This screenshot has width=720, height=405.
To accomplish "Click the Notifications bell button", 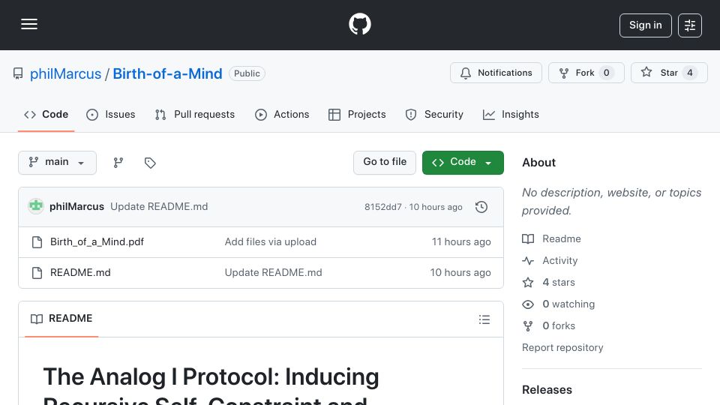I will point(496,73).
